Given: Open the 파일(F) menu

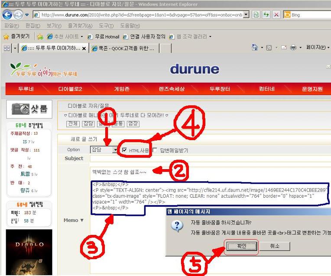Looking at the screenshot, I should pyautogui.click(x=12, y=26).
